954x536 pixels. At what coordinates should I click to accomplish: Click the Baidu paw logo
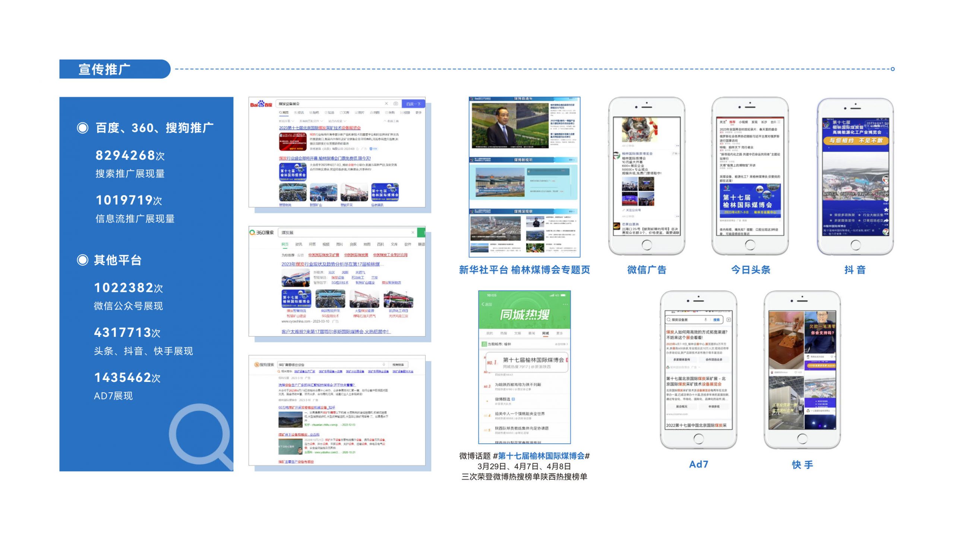261,104
